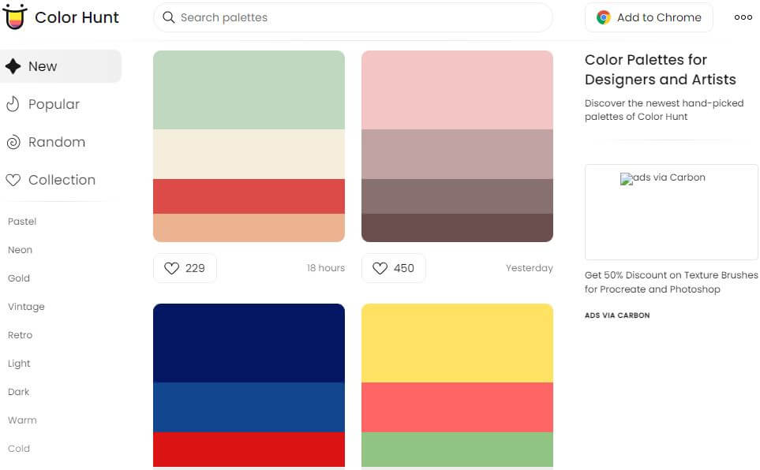Viewport: 760px width, 470px height.
Task: Click the Chrome logo icon
Action: pos(604,17)
